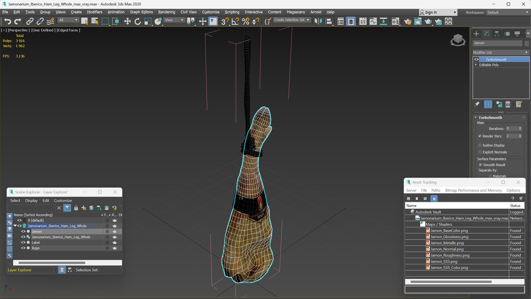The height and width of the screenshot is (299, 531).
Task: Click the Redo arrow icon
Action: (x=18, y=21)
